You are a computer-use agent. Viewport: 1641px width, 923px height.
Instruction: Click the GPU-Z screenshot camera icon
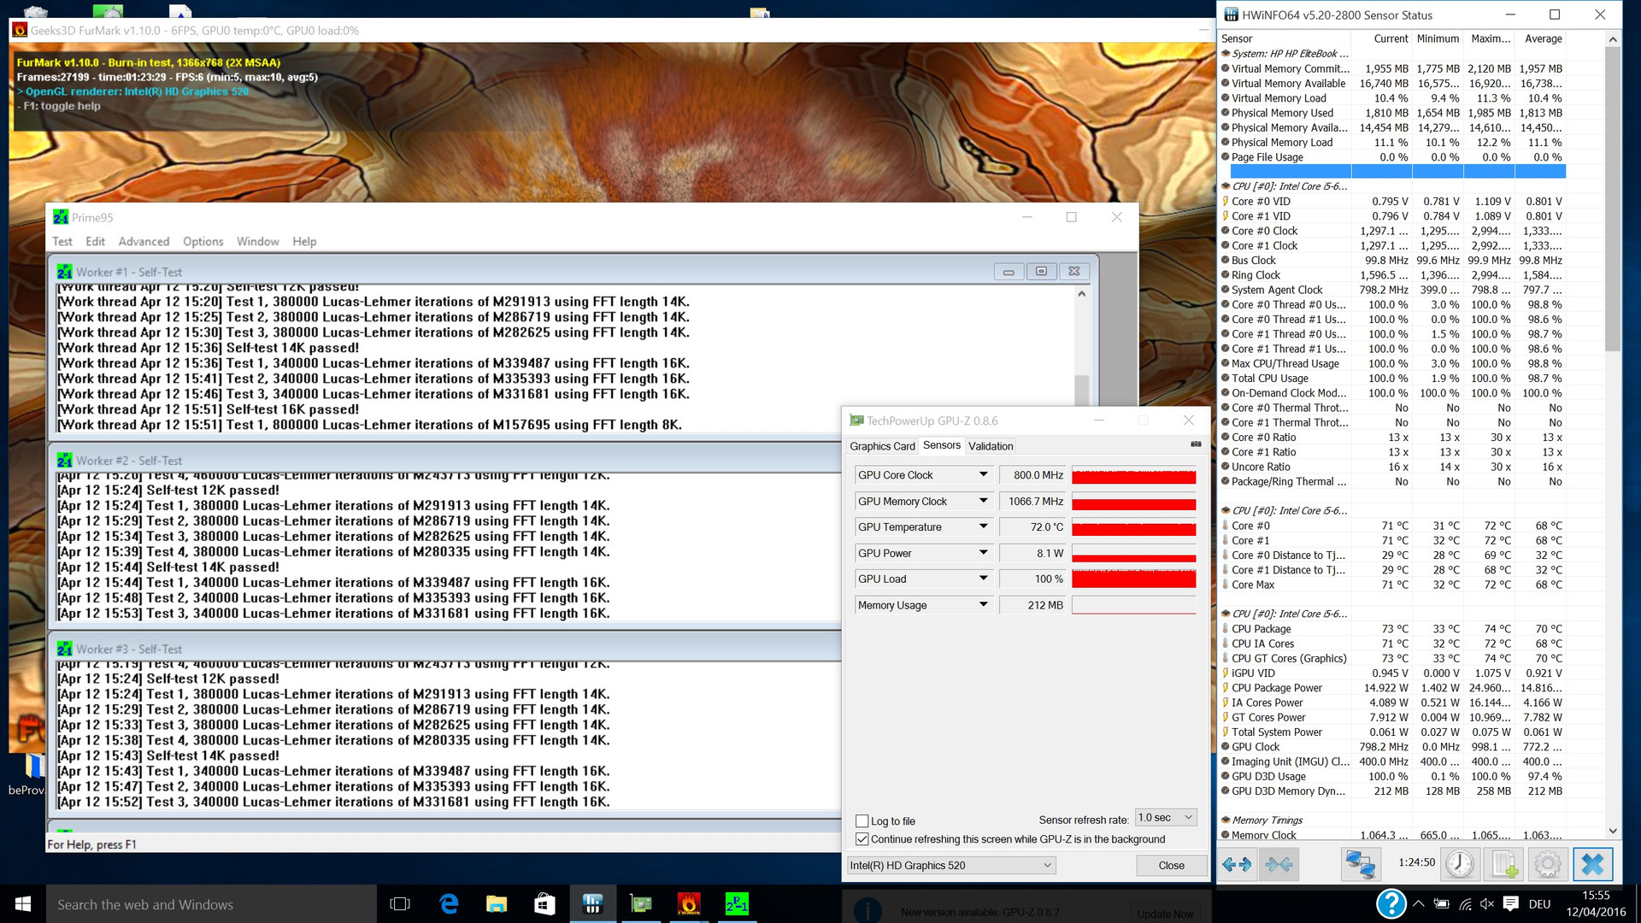click(x=1196, y=444)
